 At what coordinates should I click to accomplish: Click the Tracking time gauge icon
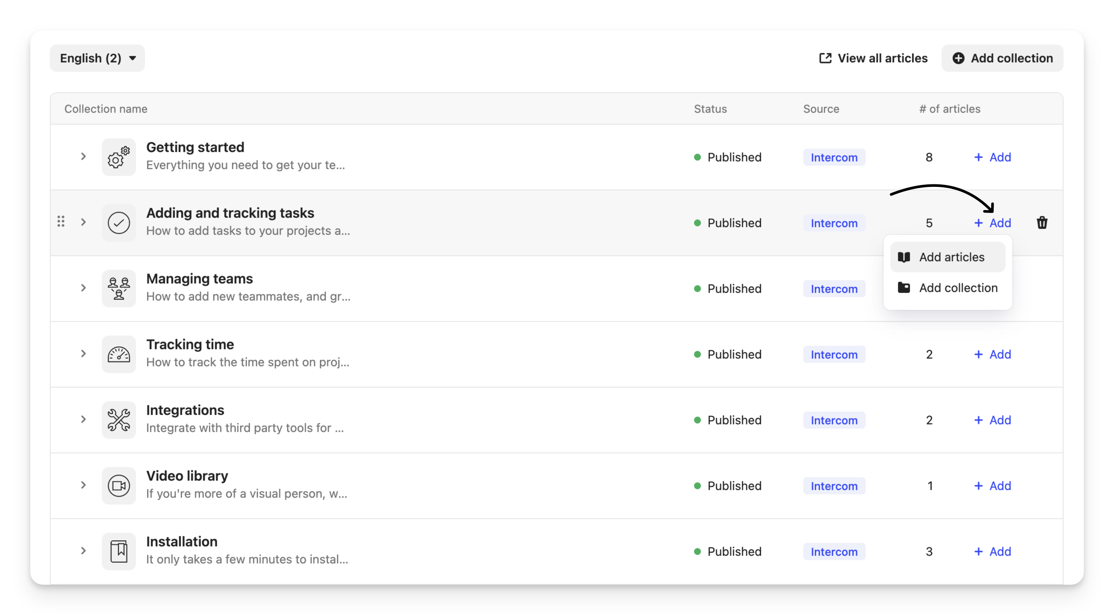[119, 354]
